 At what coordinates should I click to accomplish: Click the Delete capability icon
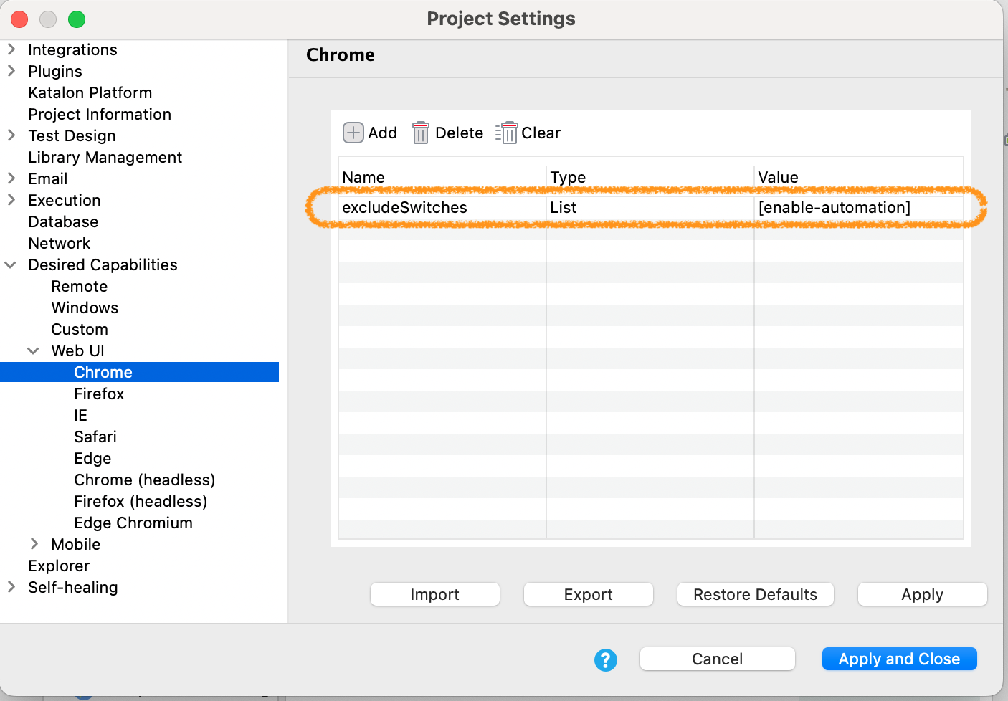tap(421, 133)
